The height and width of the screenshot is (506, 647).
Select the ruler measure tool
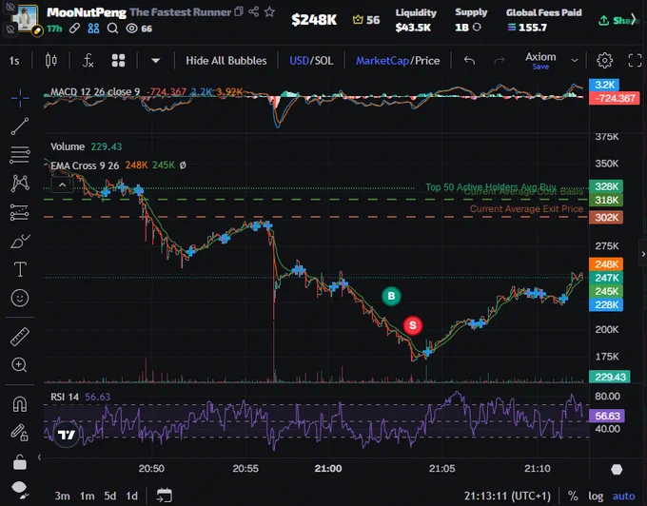point(20,337)
